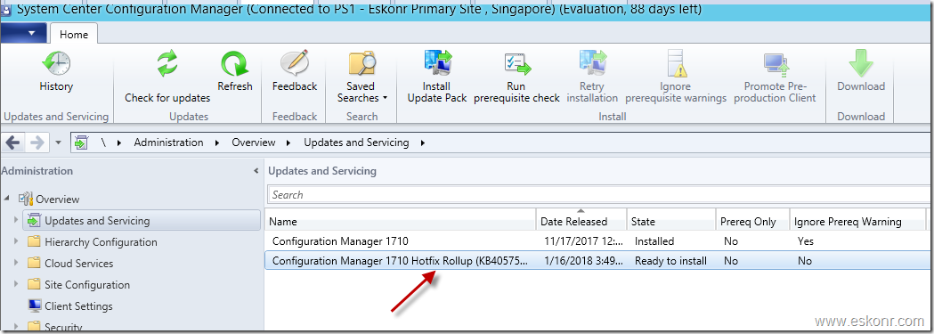Expand arrow after Overview breadcrumb
This screenshot has width=934, height=334.
pyautogui.click(x=289, y=143)
